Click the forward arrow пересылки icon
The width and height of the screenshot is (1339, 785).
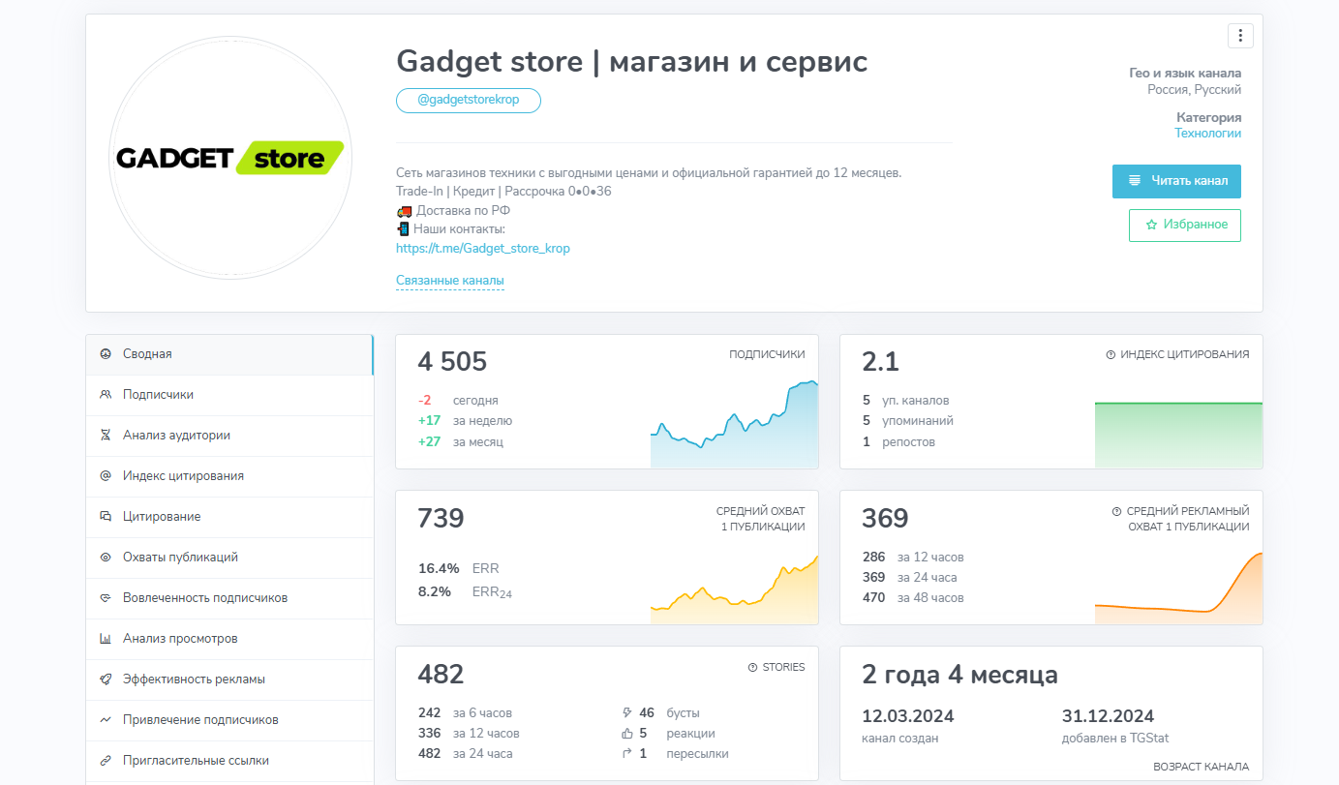[627, 754]
